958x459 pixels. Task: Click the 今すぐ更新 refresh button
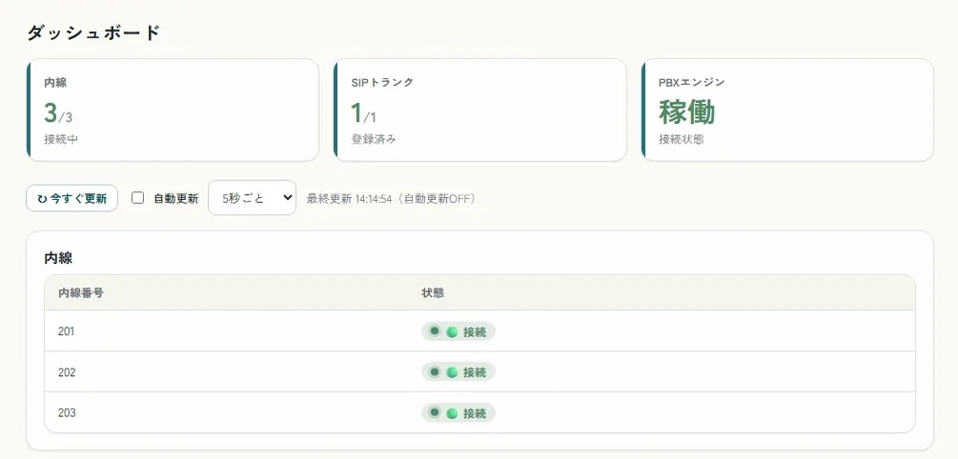72,198
